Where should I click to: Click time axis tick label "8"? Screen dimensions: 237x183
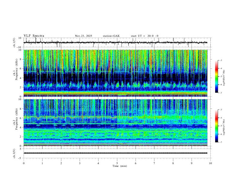tap(173, 163)
